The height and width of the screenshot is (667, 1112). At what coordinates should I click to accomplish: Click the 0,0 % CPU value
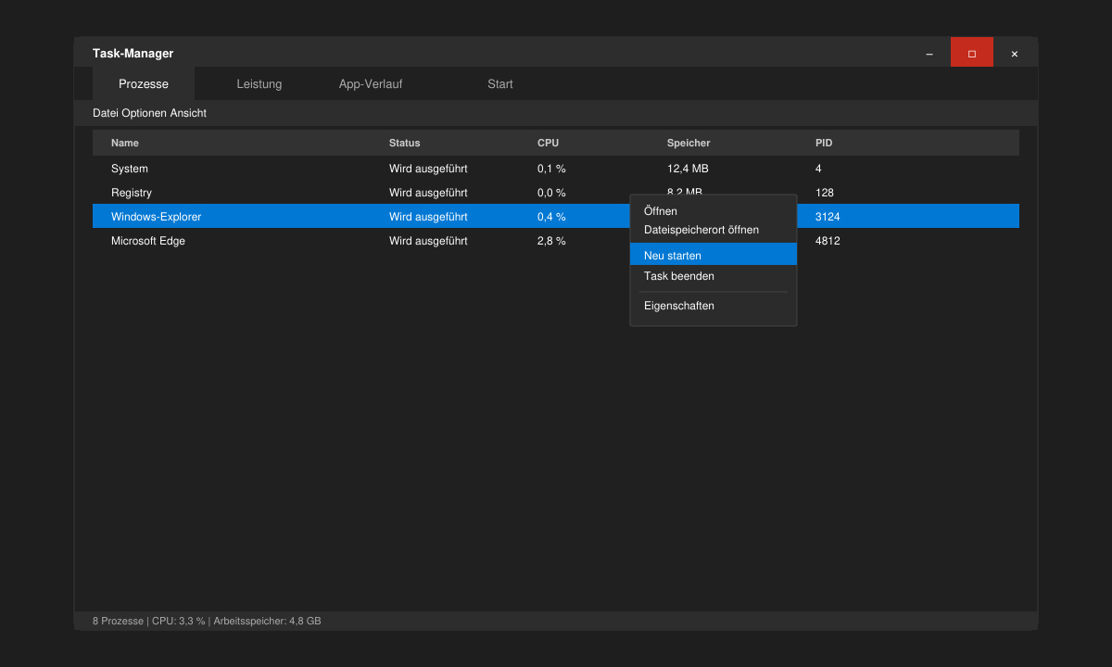(551, 193)
